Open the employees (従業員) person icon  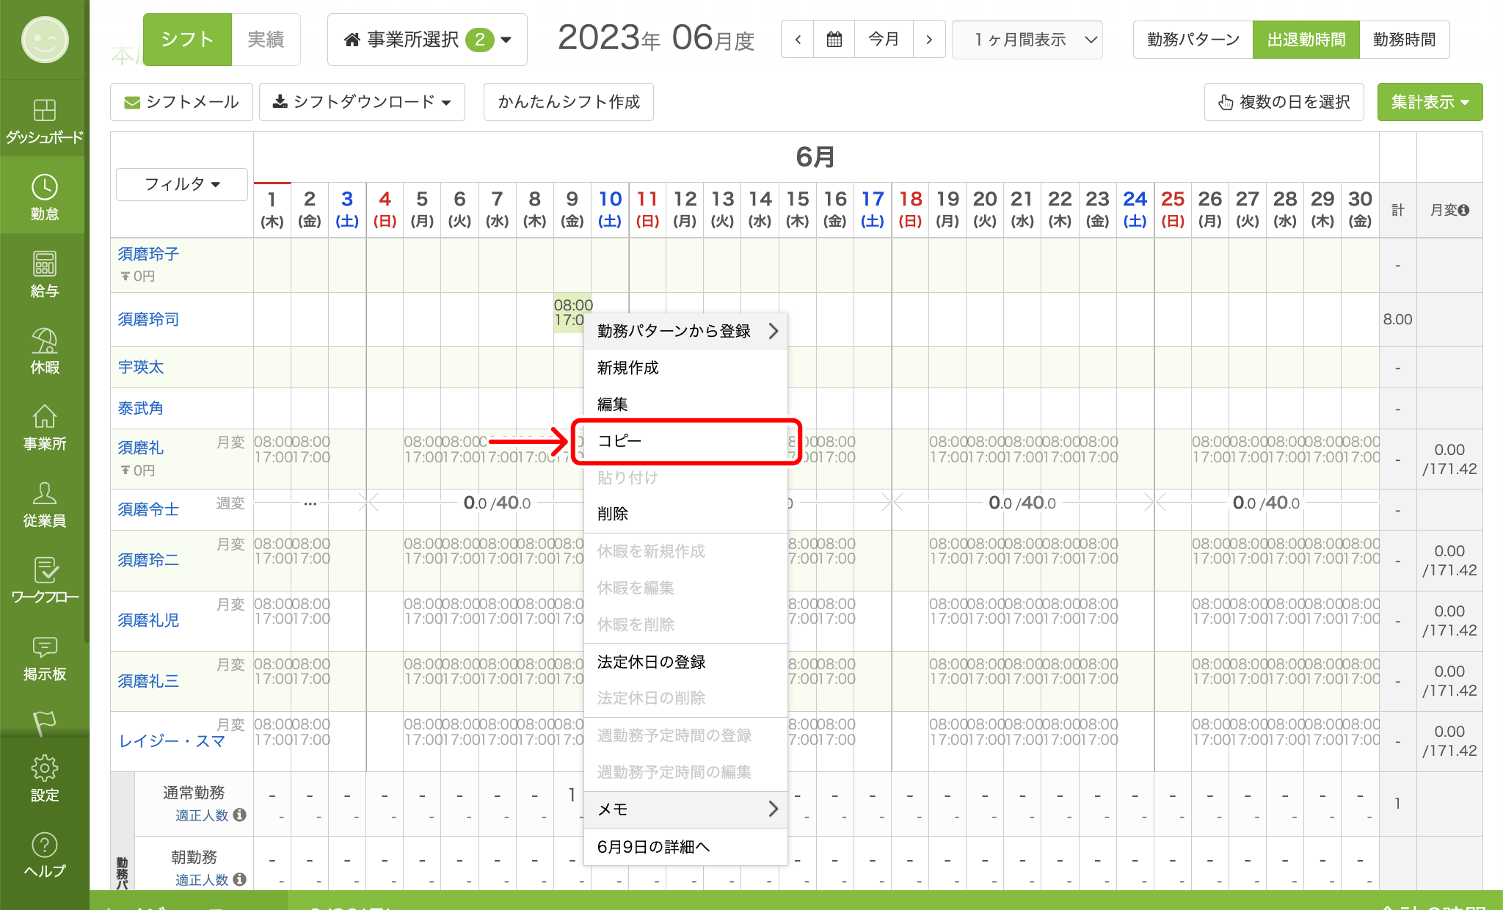(44, 494)
